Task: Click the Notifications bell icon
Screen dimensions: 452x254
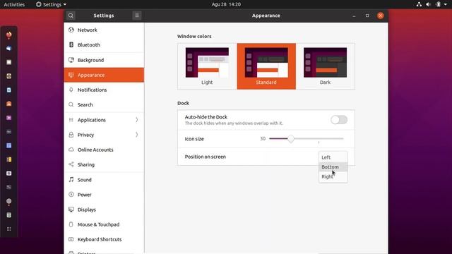Action: click(x=71, y=90)
